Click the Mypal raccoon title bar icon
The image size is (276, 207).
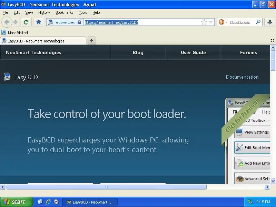[x=3, y=4]
